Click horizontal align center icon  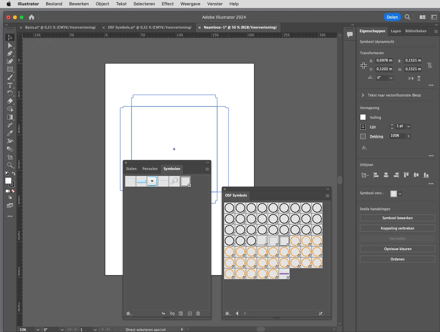386,175
